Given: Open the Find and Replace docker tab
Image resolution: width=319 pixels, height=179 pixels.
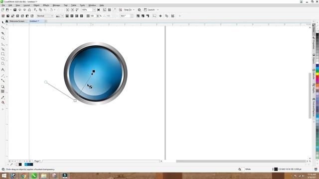Looking at the screenshot, I should (x=314, y=107).
